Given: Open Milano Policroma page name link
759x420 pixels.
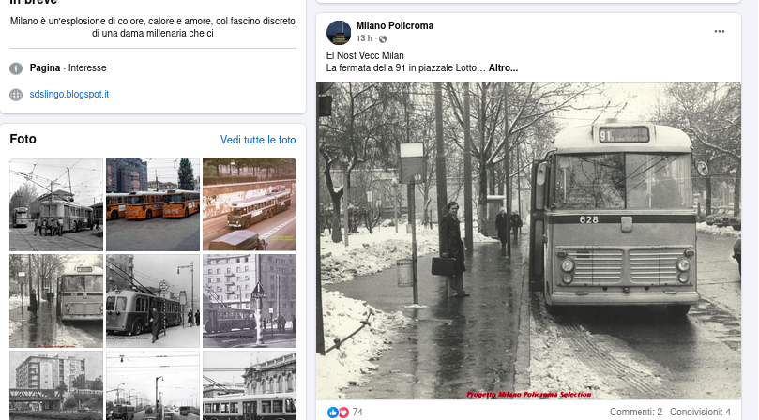Looking at the screenshot, I should coord(394,25).
